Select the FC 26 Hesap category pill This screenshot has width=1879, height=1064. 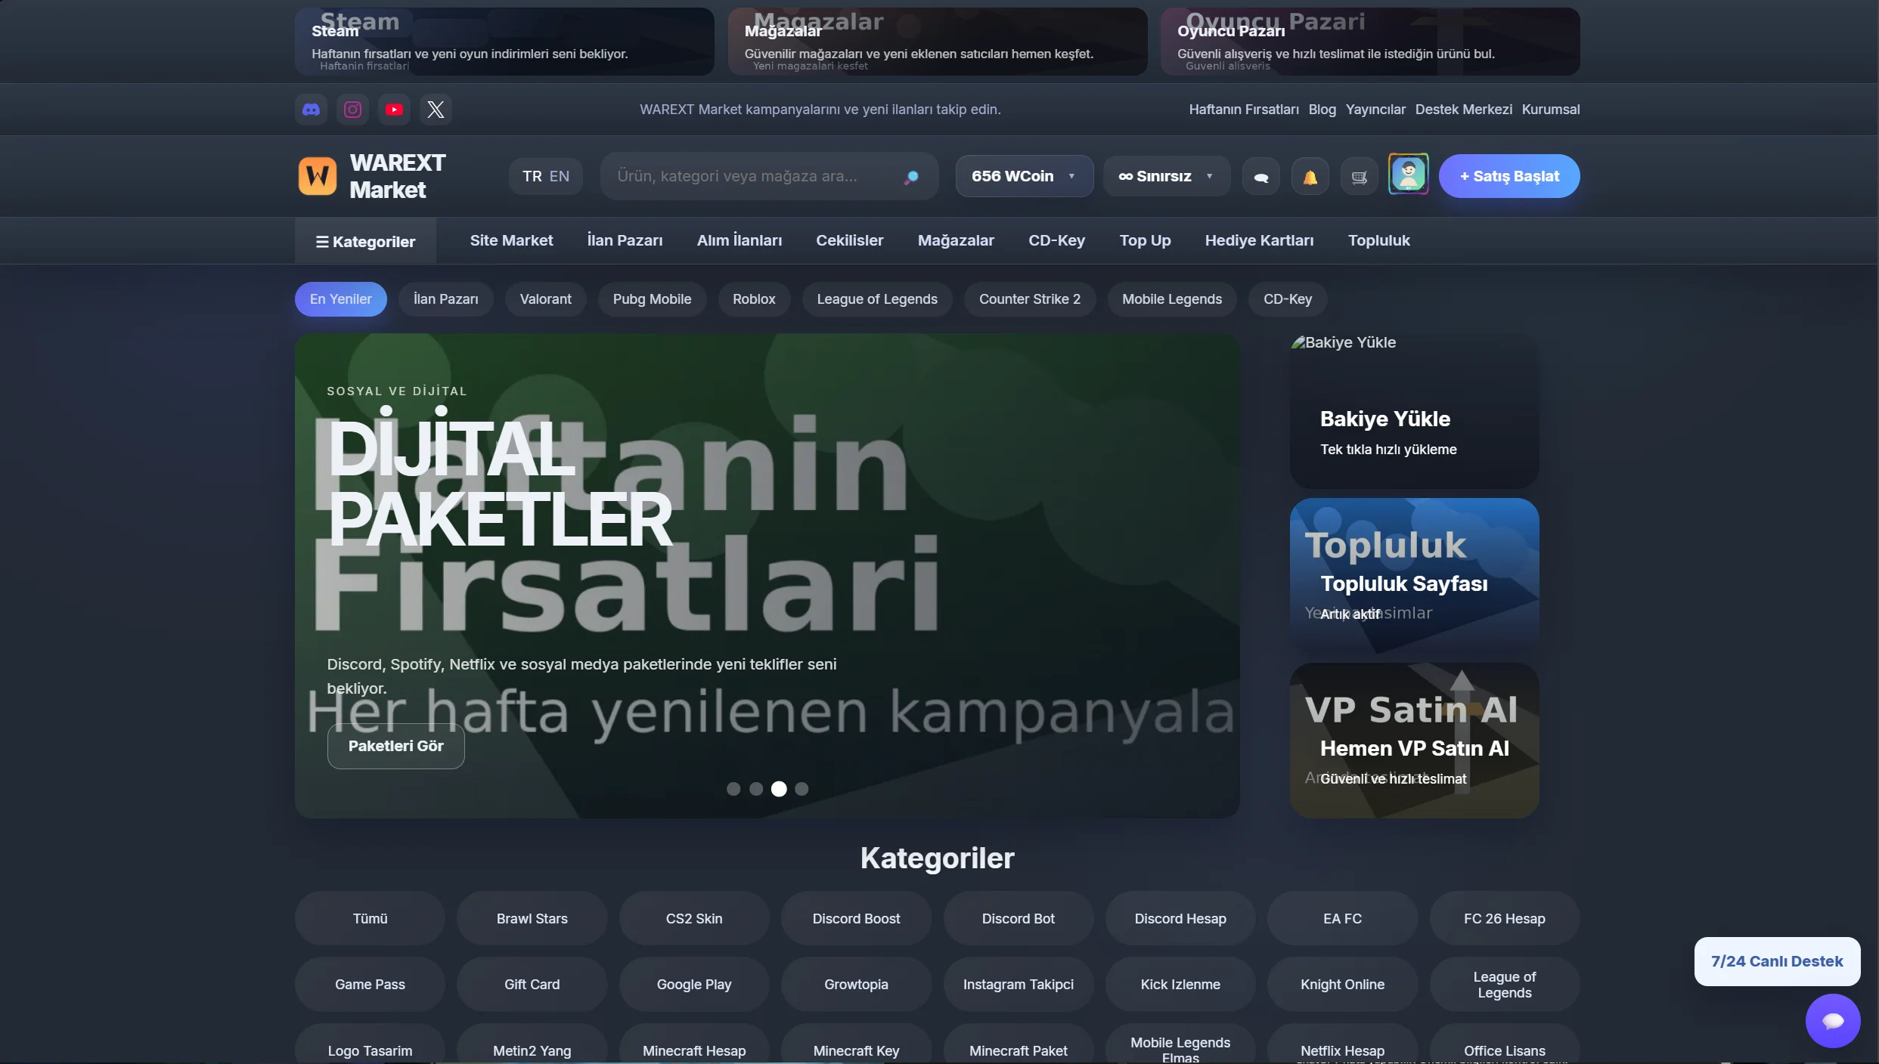point(1505,919)
